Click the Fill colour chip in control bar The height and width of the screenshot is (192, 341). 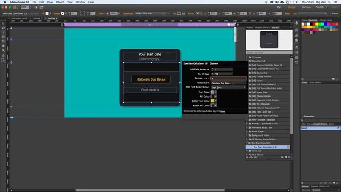[47, 13]
